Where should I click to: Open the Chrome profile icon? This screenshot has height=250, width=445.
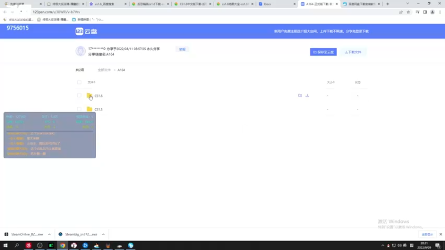click(x=433, y=12)
